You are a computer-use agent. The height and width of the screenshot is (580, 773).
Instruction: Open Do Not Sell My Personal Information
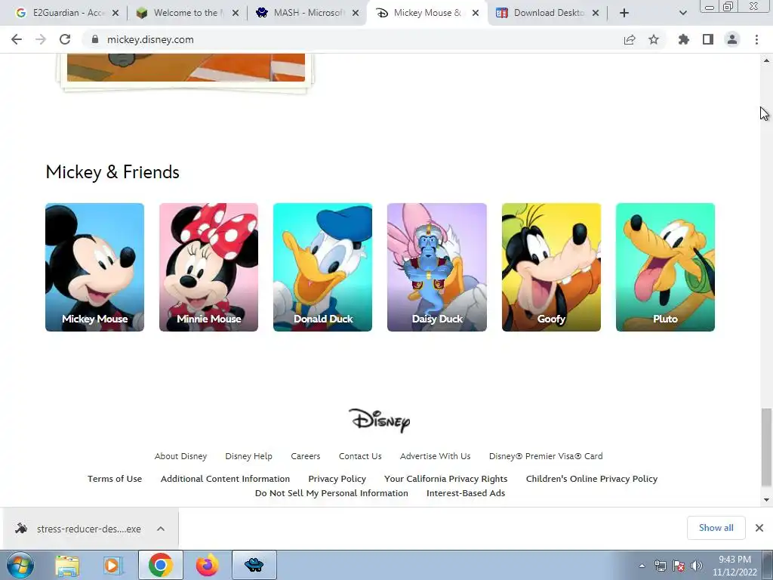(x=331, y=493)
